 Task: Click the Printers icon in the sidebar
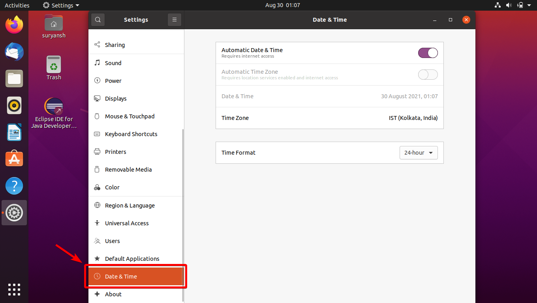[97, 151]
